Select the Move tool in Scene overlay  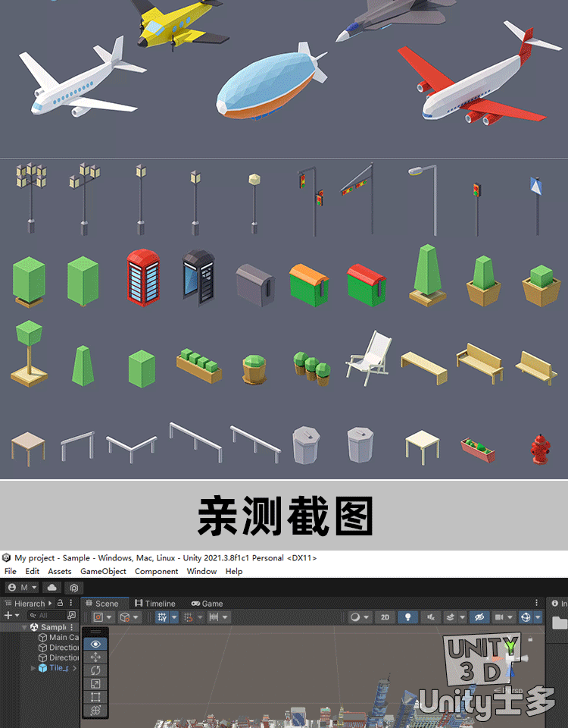click(x=95, y=657)
